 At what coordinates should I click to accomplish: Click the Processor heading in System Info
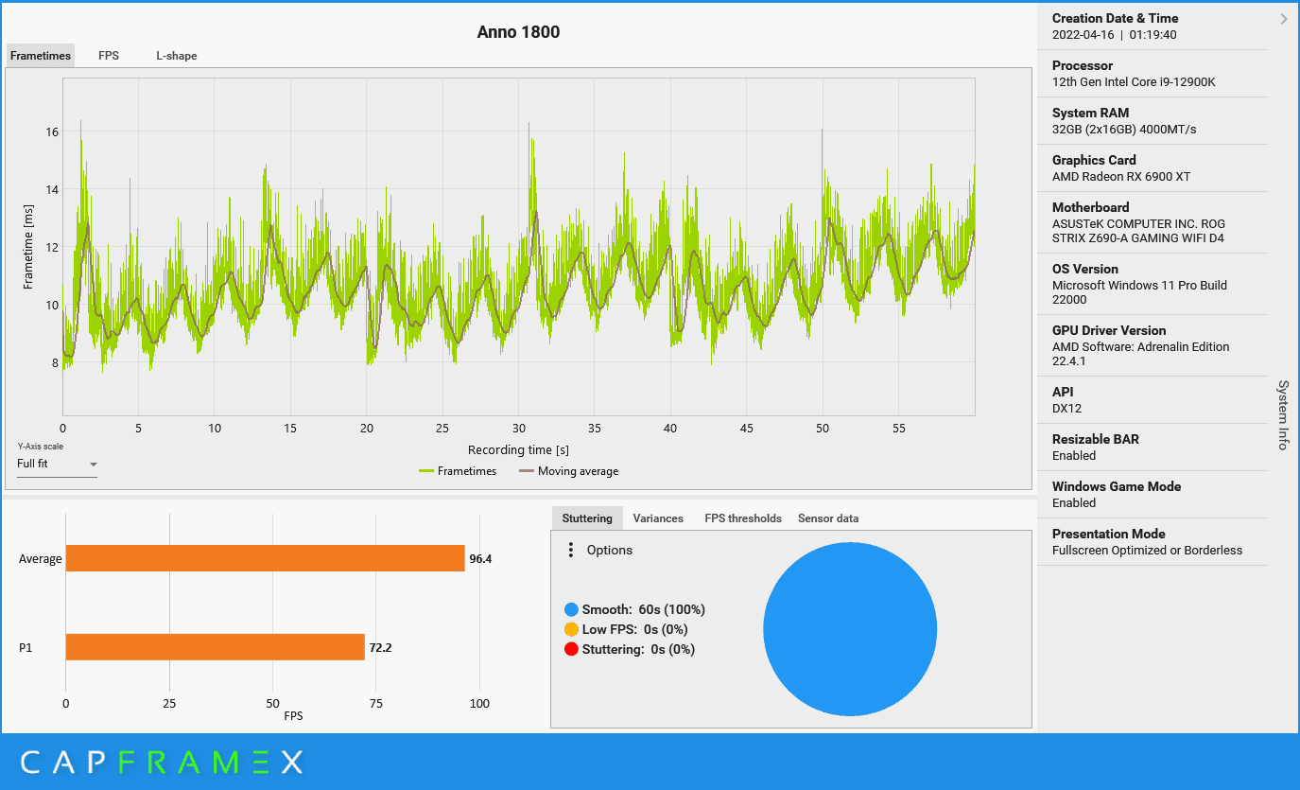click(1082, 65)
